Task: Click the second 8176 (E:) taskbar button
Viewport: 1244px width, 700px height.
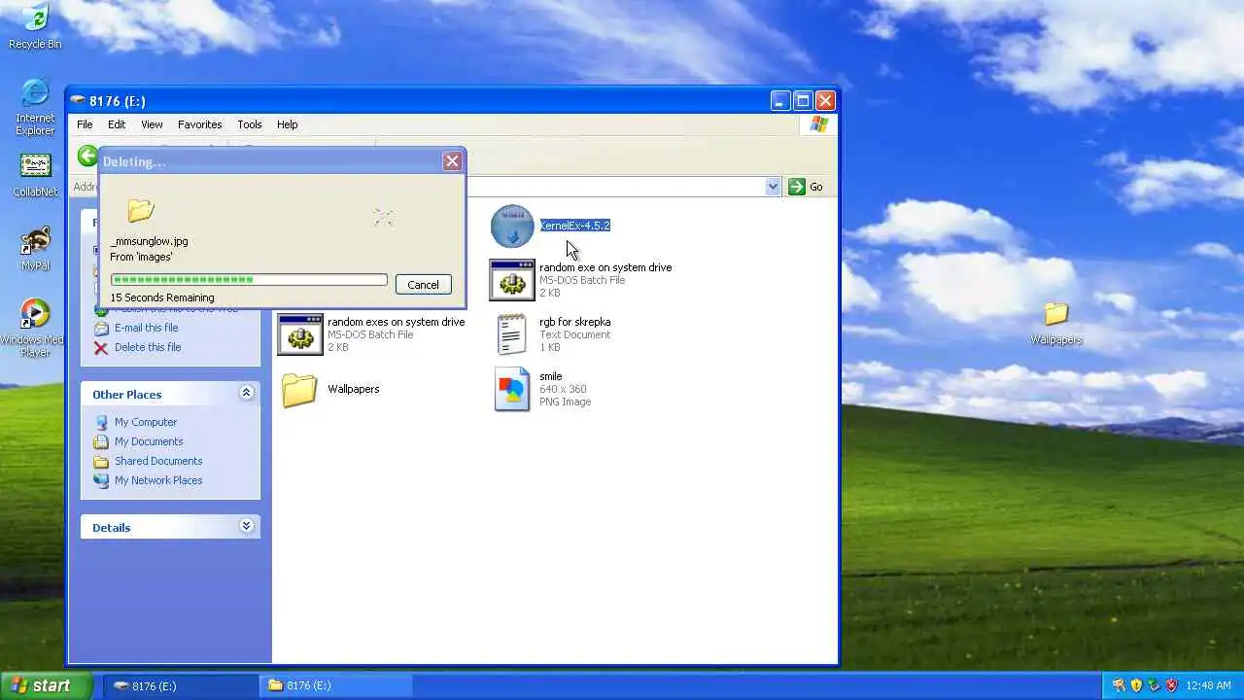Action: 336,685
